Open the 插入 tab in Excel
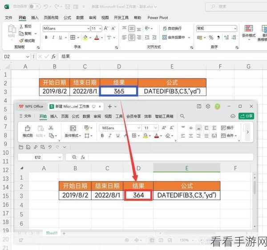 [35, 17]
